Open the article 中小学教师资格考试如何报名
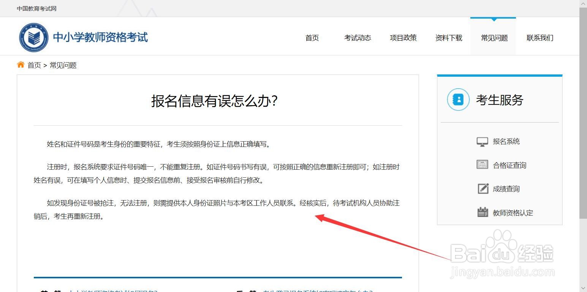Screen dimensions: 587x292 114,291
